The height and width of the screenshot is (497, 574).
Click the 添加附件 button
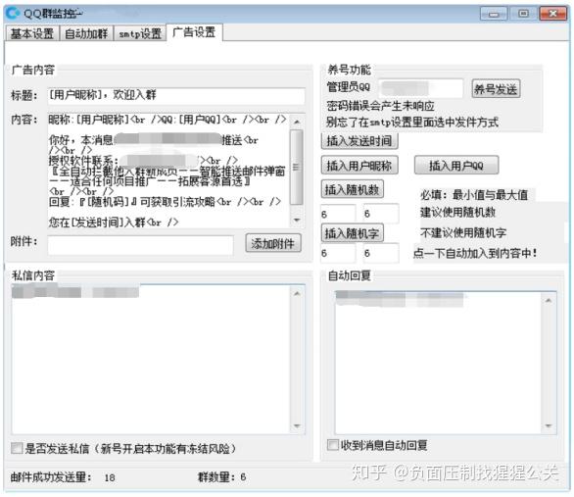(x=273, y=243)
